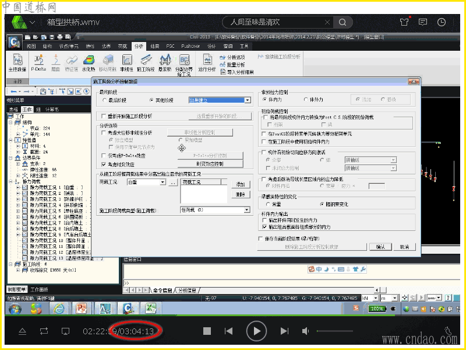Image resolution: width=466 pixels, height=350 pixels.
Task: Uncheck 考虑时变效应 checkbox
Action: tap(103, 164)
